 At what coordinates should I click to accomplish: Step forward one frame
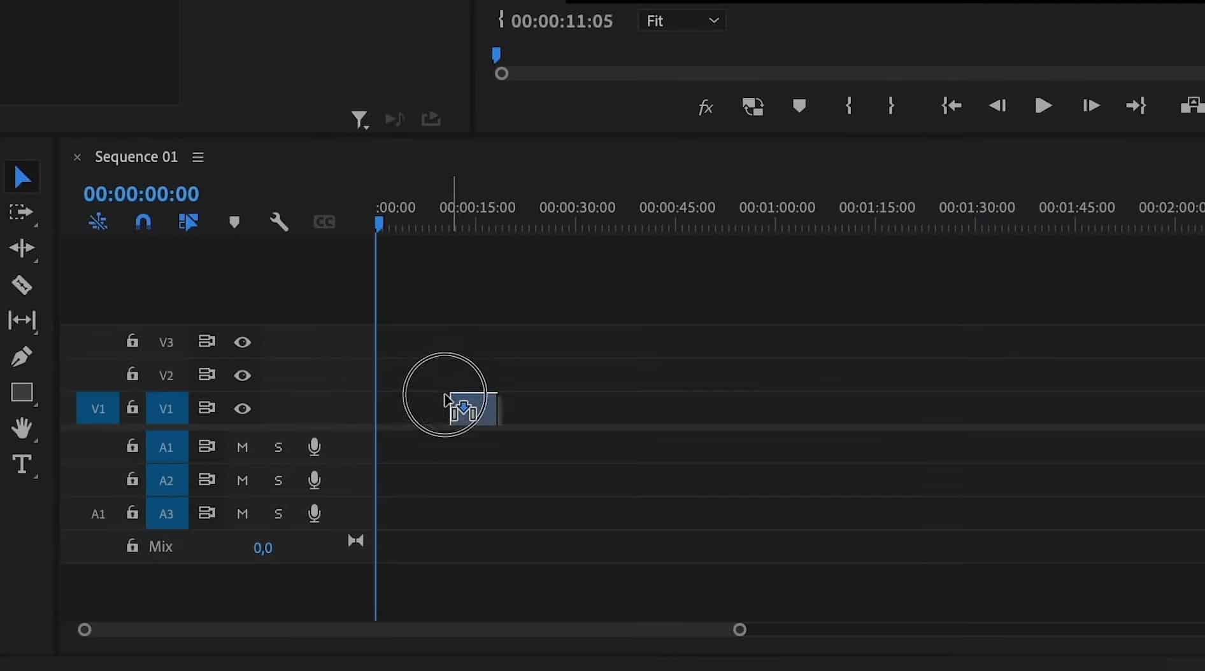click(x=1091, y=106)
